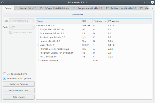Select the Humidity Bricklet 2.0 row
Screen dimensions: 155x103
click(x=94, y=41)
